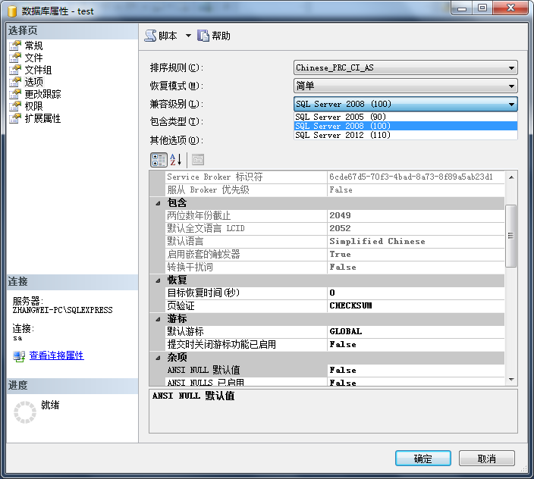Choose SQL Server 2008 (100) list option
Viewport: 534px width, 479px height.
tap(405, 126)
